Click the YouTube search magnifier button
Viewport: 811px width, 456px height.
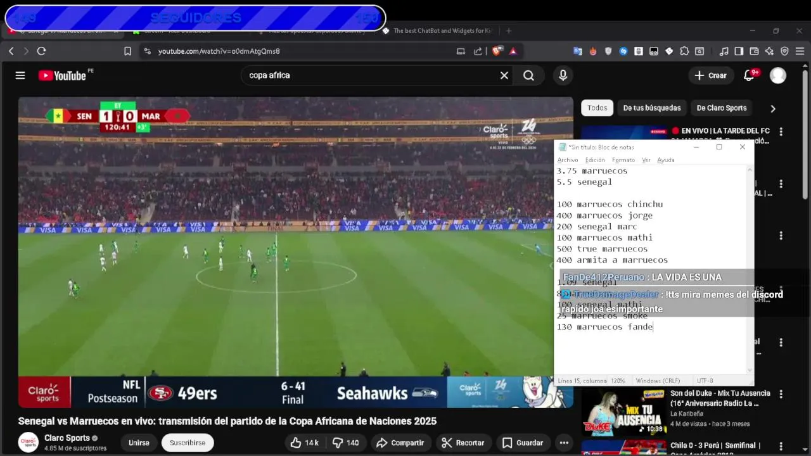528,75
